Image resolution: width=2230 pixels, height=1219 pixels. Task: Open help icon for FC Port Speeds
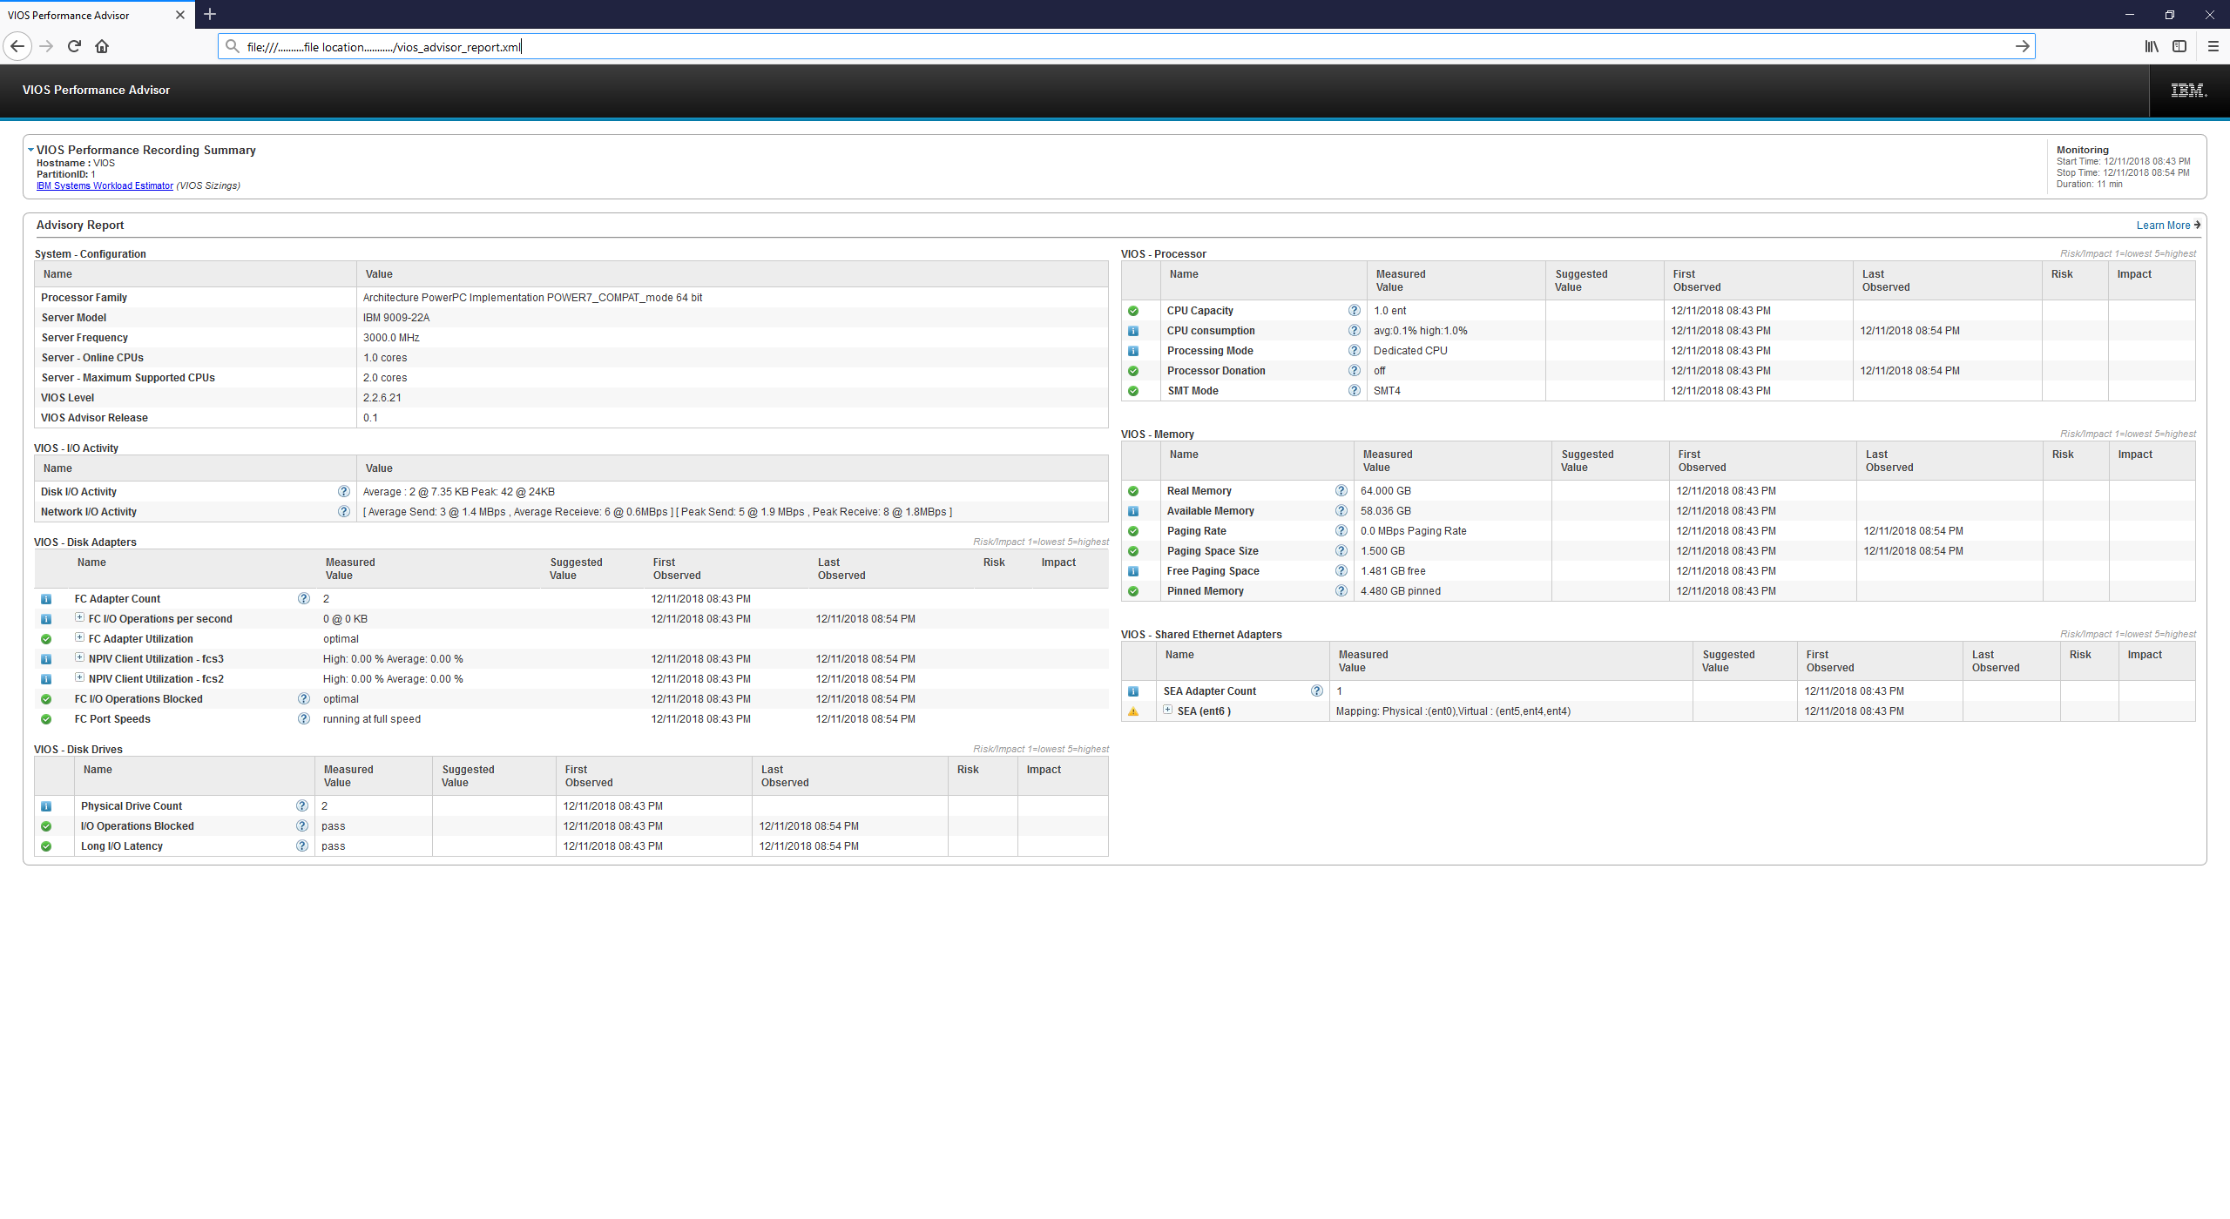[303, 718]
